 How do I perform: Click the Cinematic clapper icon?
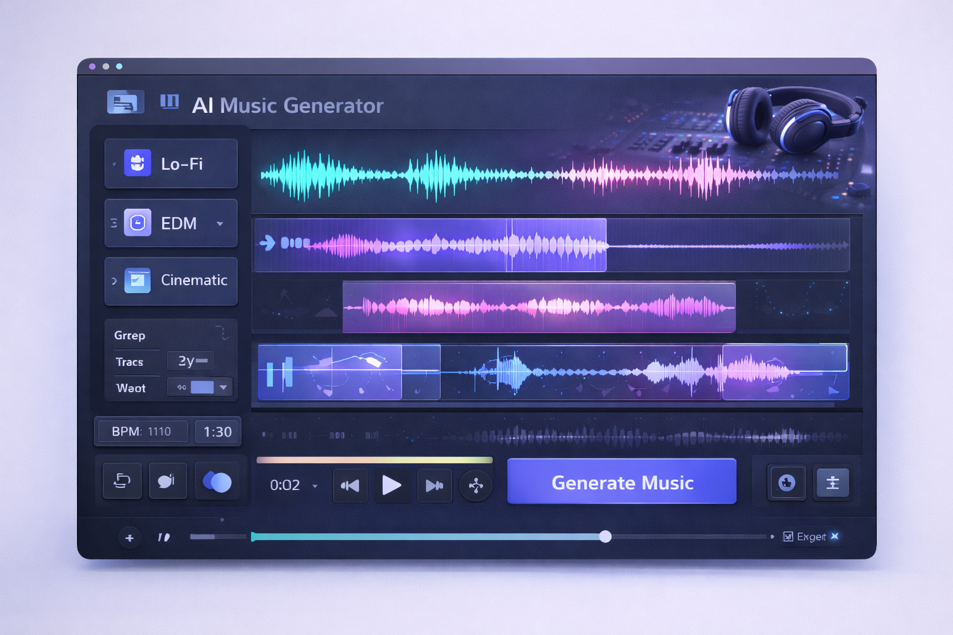click(x=137, y=280)
